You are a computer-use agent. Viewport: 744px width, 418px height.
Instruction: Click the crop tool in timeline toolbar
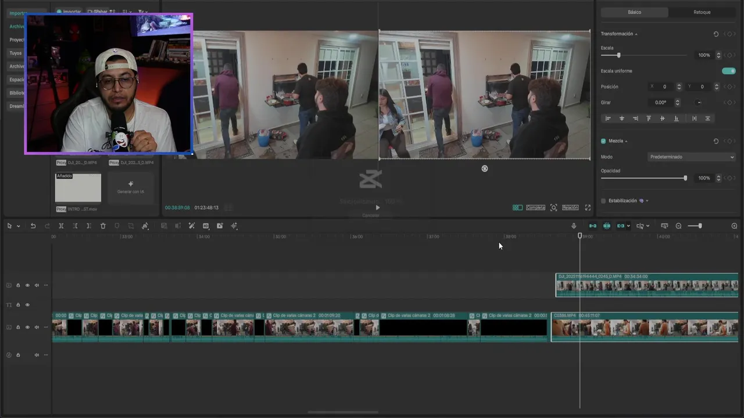(x=131, y=226)
